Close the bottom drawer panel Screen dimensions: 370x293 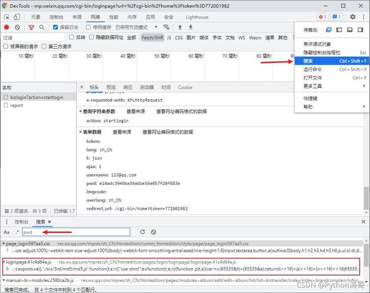tap(363, 221)
